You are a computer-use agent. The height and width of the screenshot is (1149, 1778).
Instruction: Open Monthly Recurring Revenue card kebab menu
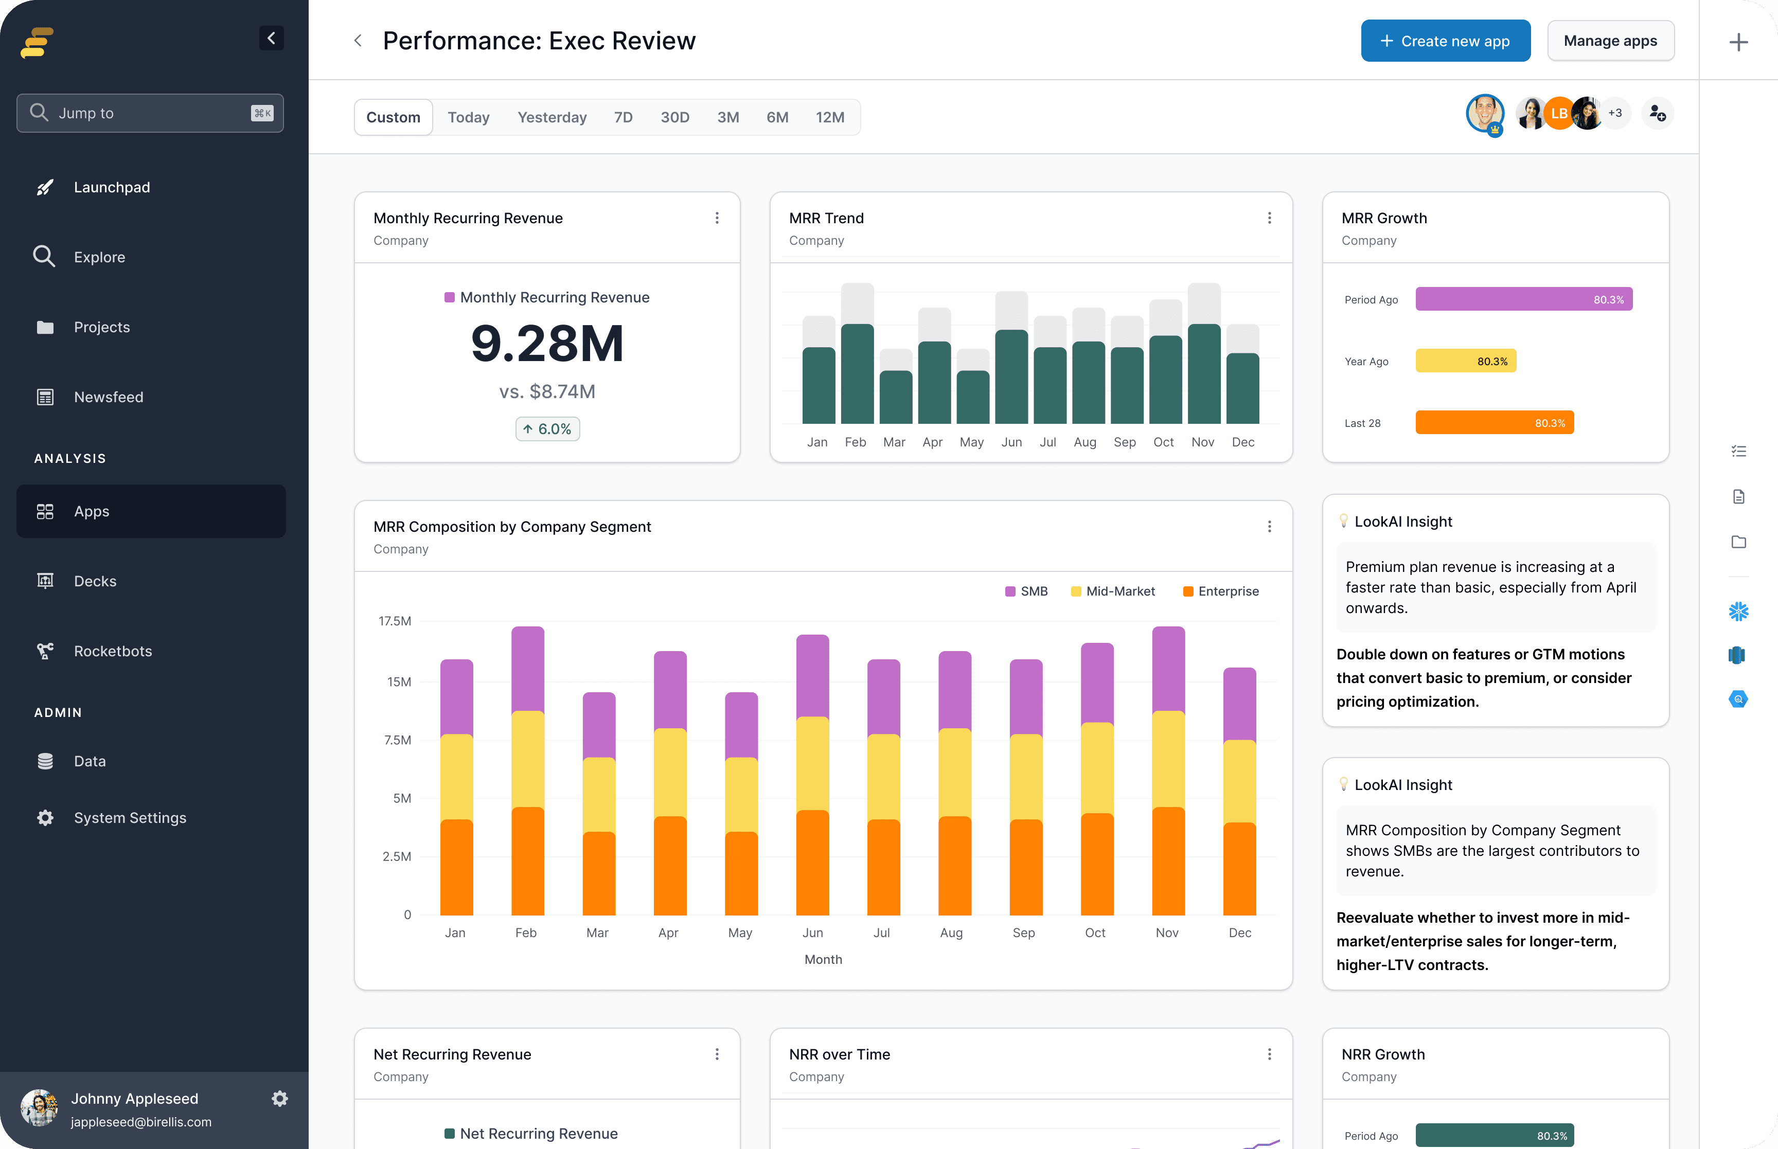pos(716,218)
